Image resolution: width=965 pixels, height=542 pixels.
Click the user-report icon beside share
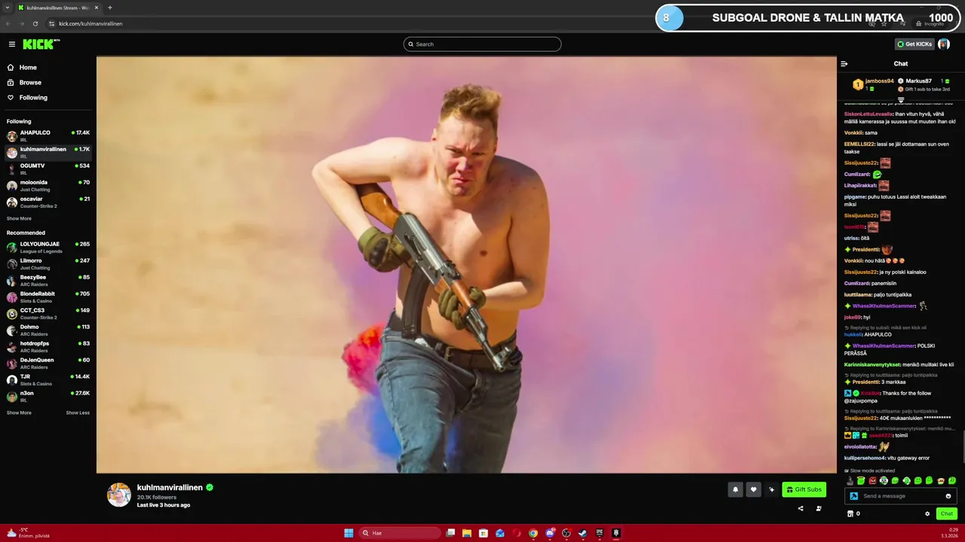(x=819, y=508)
